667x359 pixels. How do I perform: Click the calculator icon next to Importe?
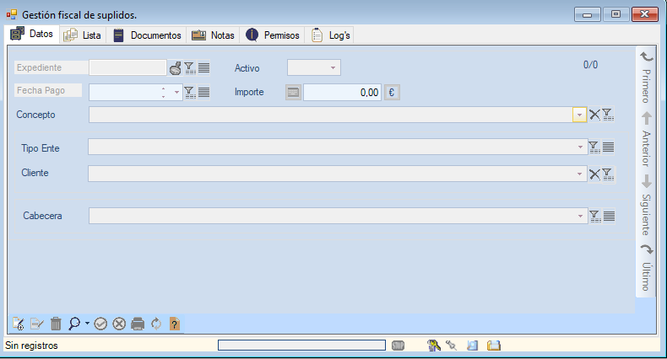(x=293, y=93)
